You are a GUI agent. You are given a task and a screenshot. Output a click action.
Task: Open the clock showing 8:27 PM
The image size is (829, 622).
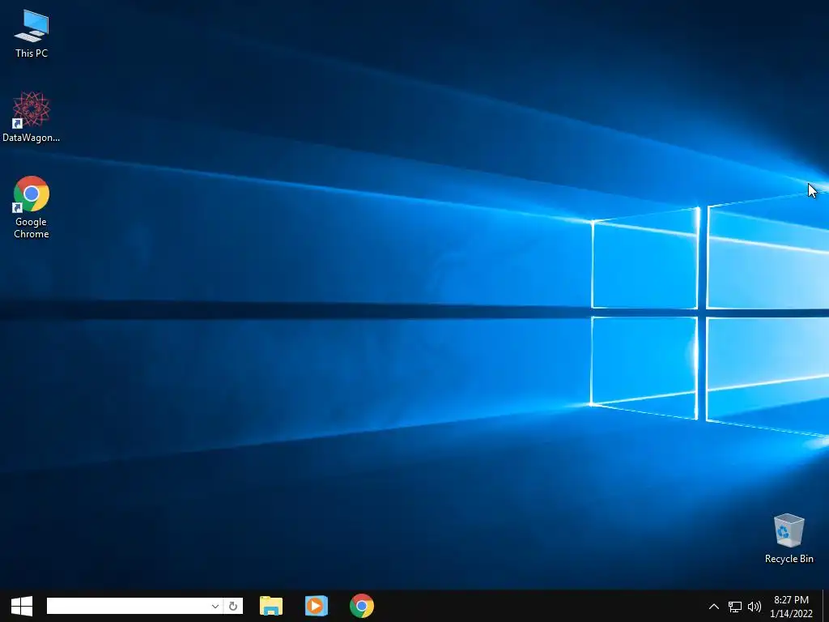click(x=791, y=607)
